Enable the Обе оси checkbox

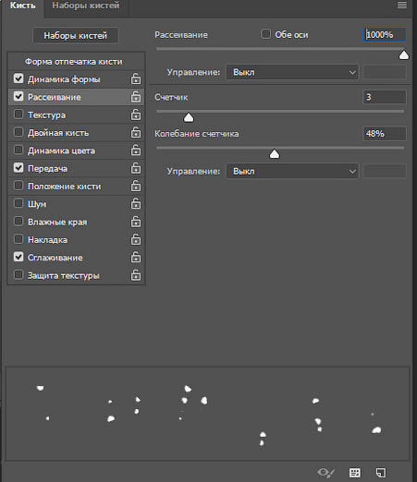click(265, 34)
